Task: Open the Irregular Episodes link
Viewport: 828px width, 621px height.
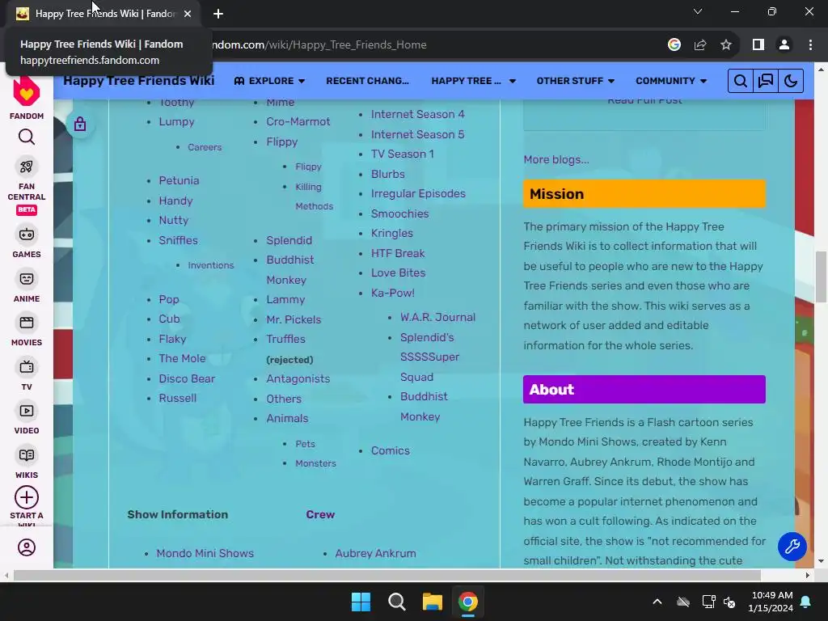Action: (x=418, y=193)
